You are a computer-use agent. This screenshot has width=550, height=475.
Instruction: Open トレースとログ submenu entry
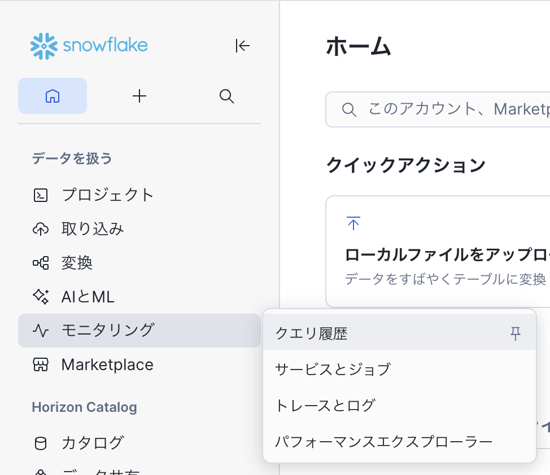(x=325, y=406)
